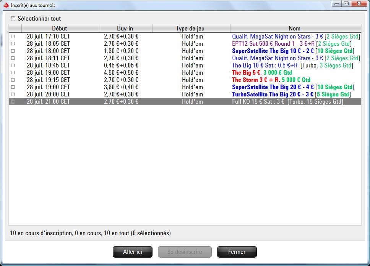Check the box for 28 juil. 18:45 CET row
Image resolution: width=370 pixels, height=266 pixels.
[13, 66]
